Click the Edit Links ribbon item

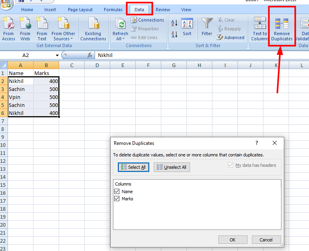[x=144, y=38]
